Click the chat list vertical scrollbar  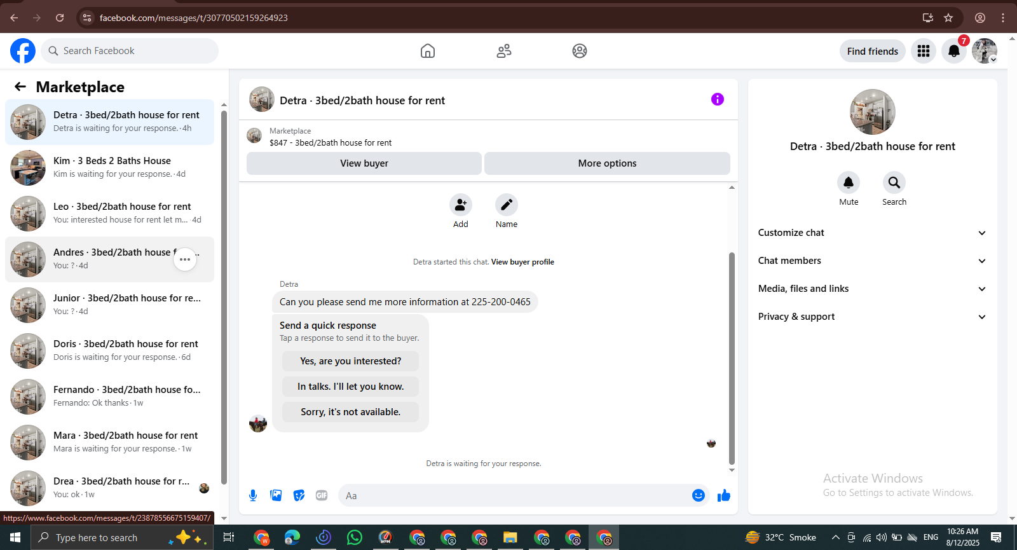pyautogui.click(x=224, y=298)
